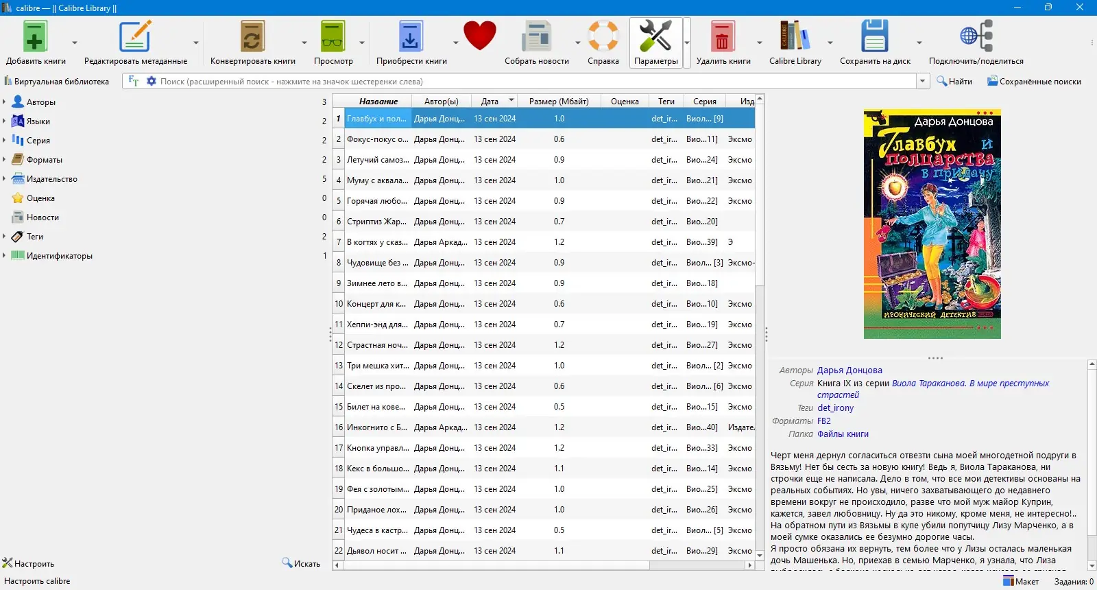Viewport: 1097px width, 590px height.
Task: Select the Форматы category
Action: click(x=45, y=160)
